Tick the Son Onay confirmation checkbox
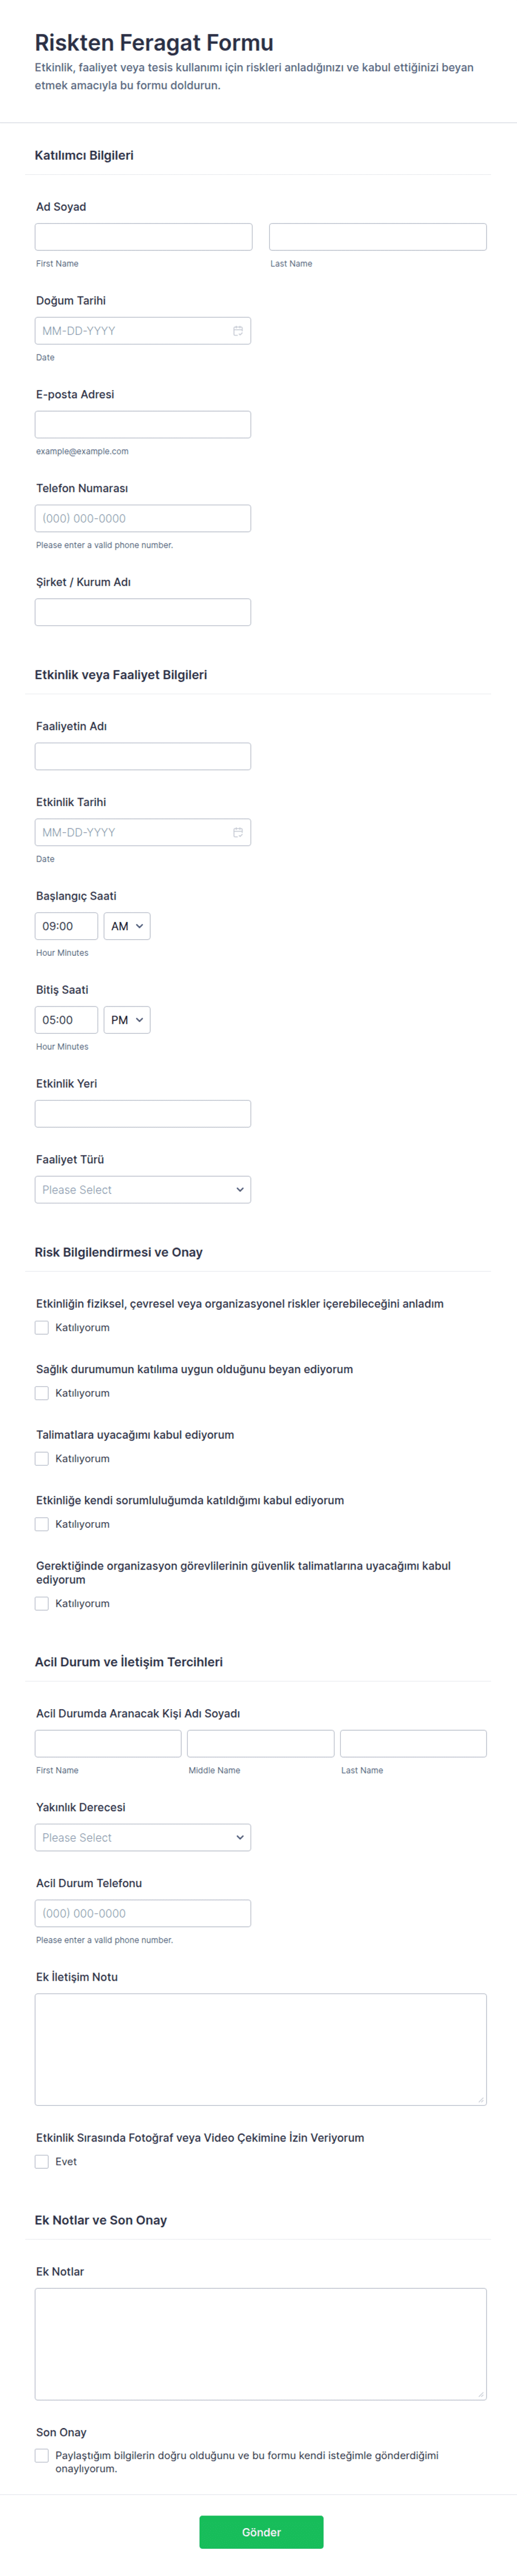The width and height of the screenshot is (517, 2576). [x=42, y=2455]
